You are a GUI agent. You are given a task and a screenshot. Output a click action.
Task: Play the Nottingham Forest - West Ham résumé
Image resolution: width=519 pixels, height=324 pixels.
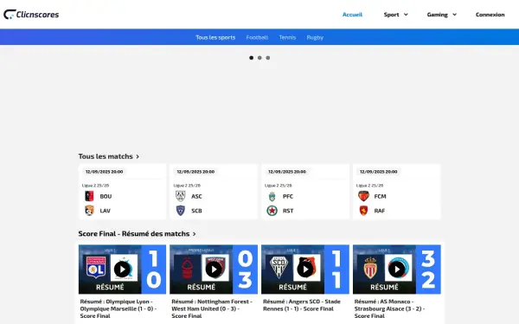pyautogui.click(x=214, y=269)
